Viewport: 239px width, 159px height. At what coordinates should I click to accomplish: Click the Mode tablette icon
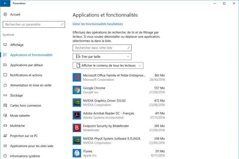[5, 116]
